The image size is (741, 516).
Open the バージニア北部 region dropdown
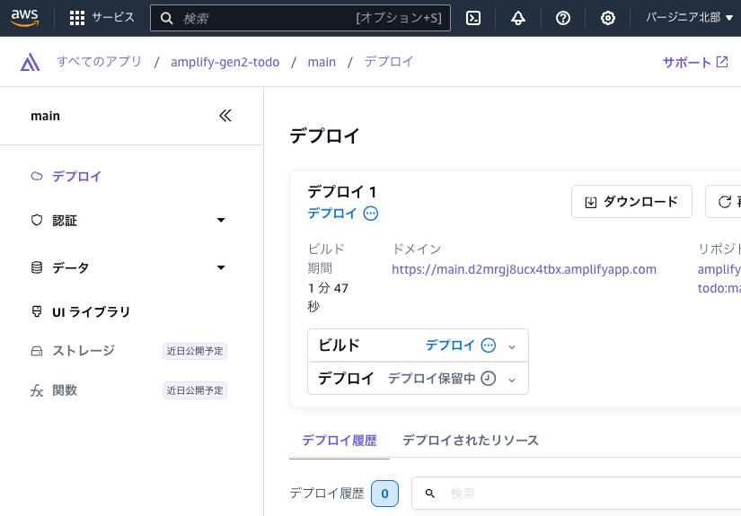tap(689, 17)
